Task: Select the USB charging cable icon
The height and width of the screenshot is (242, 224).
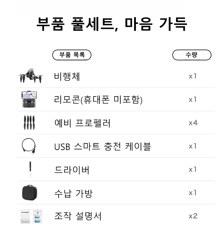Action: [x=29, y=146]
